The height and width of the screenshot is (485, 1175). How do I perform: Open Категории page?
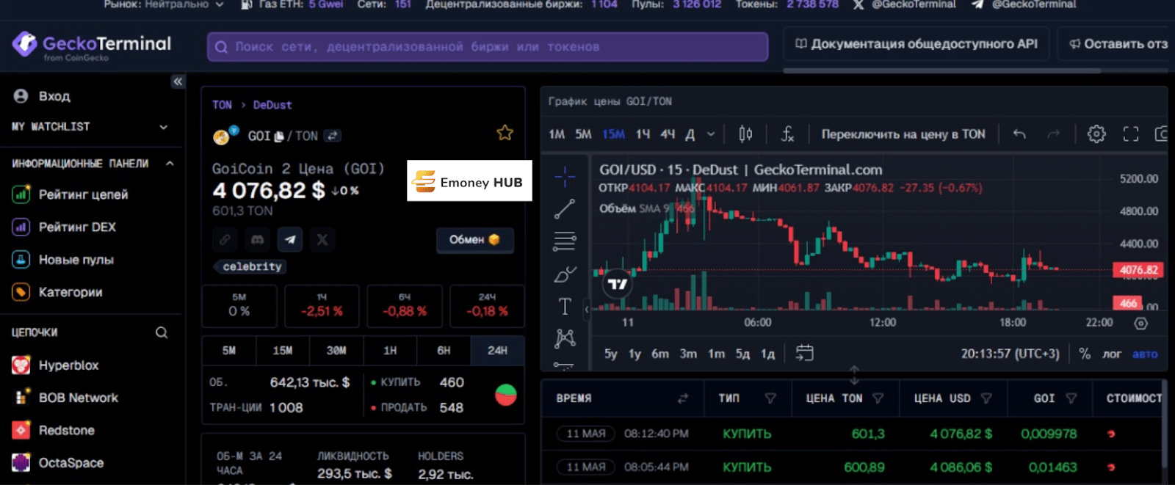(x=57, y=292)
